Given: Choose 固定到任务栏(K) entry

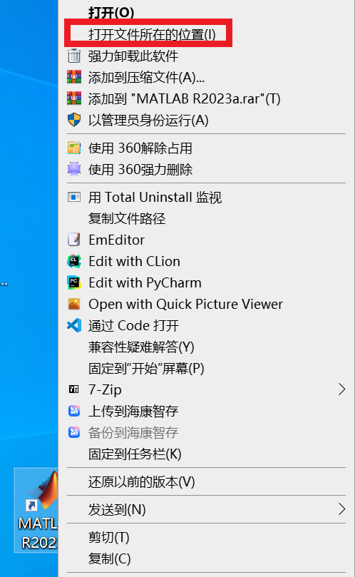Looking at the screenshot, I should [x=207, y=454].
